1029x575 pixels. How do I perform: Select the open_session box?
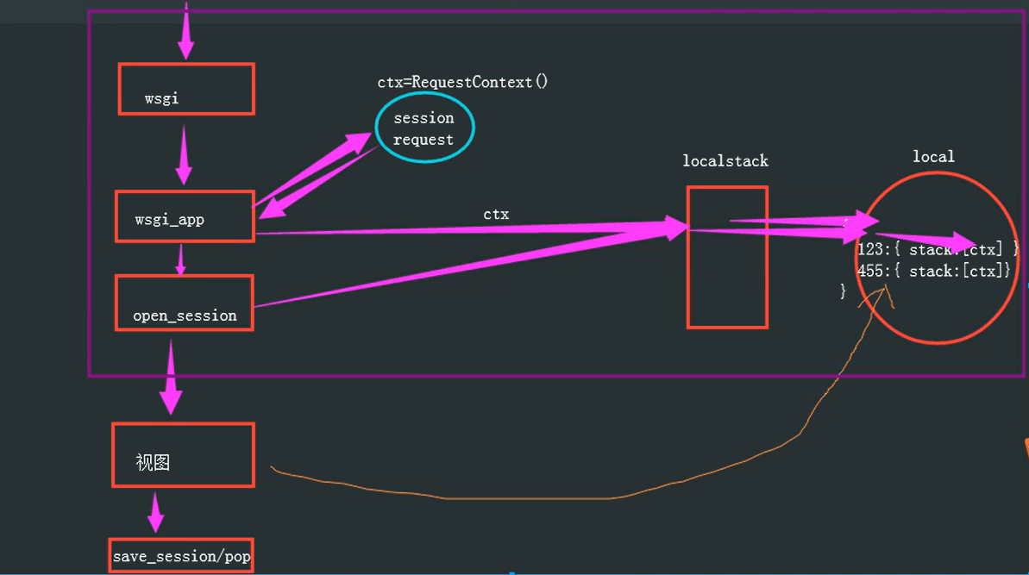[x=184, y=303]
